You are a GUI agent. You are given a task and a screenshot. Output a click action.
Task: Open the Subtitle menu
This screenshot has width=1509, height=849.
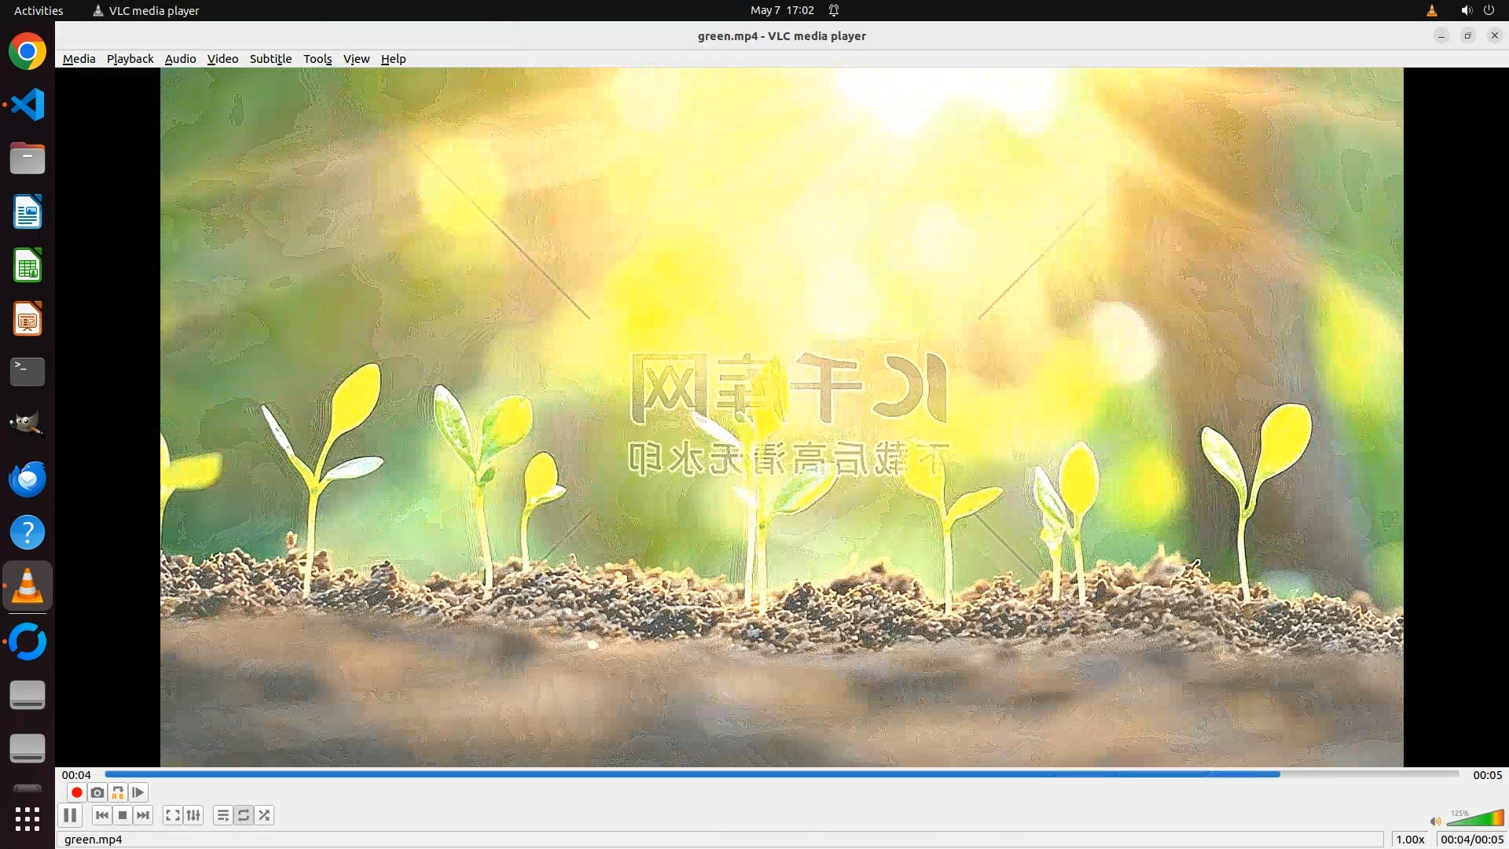point(270,59)
